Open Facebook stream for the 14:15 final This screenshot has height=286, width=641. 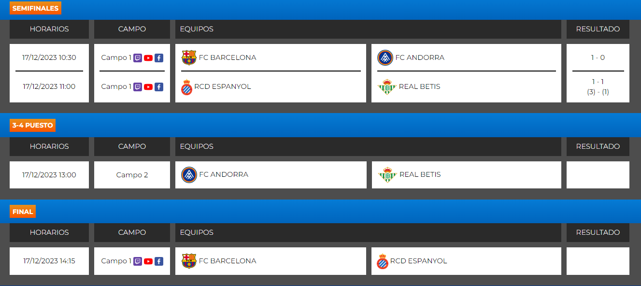coord(159,261)
